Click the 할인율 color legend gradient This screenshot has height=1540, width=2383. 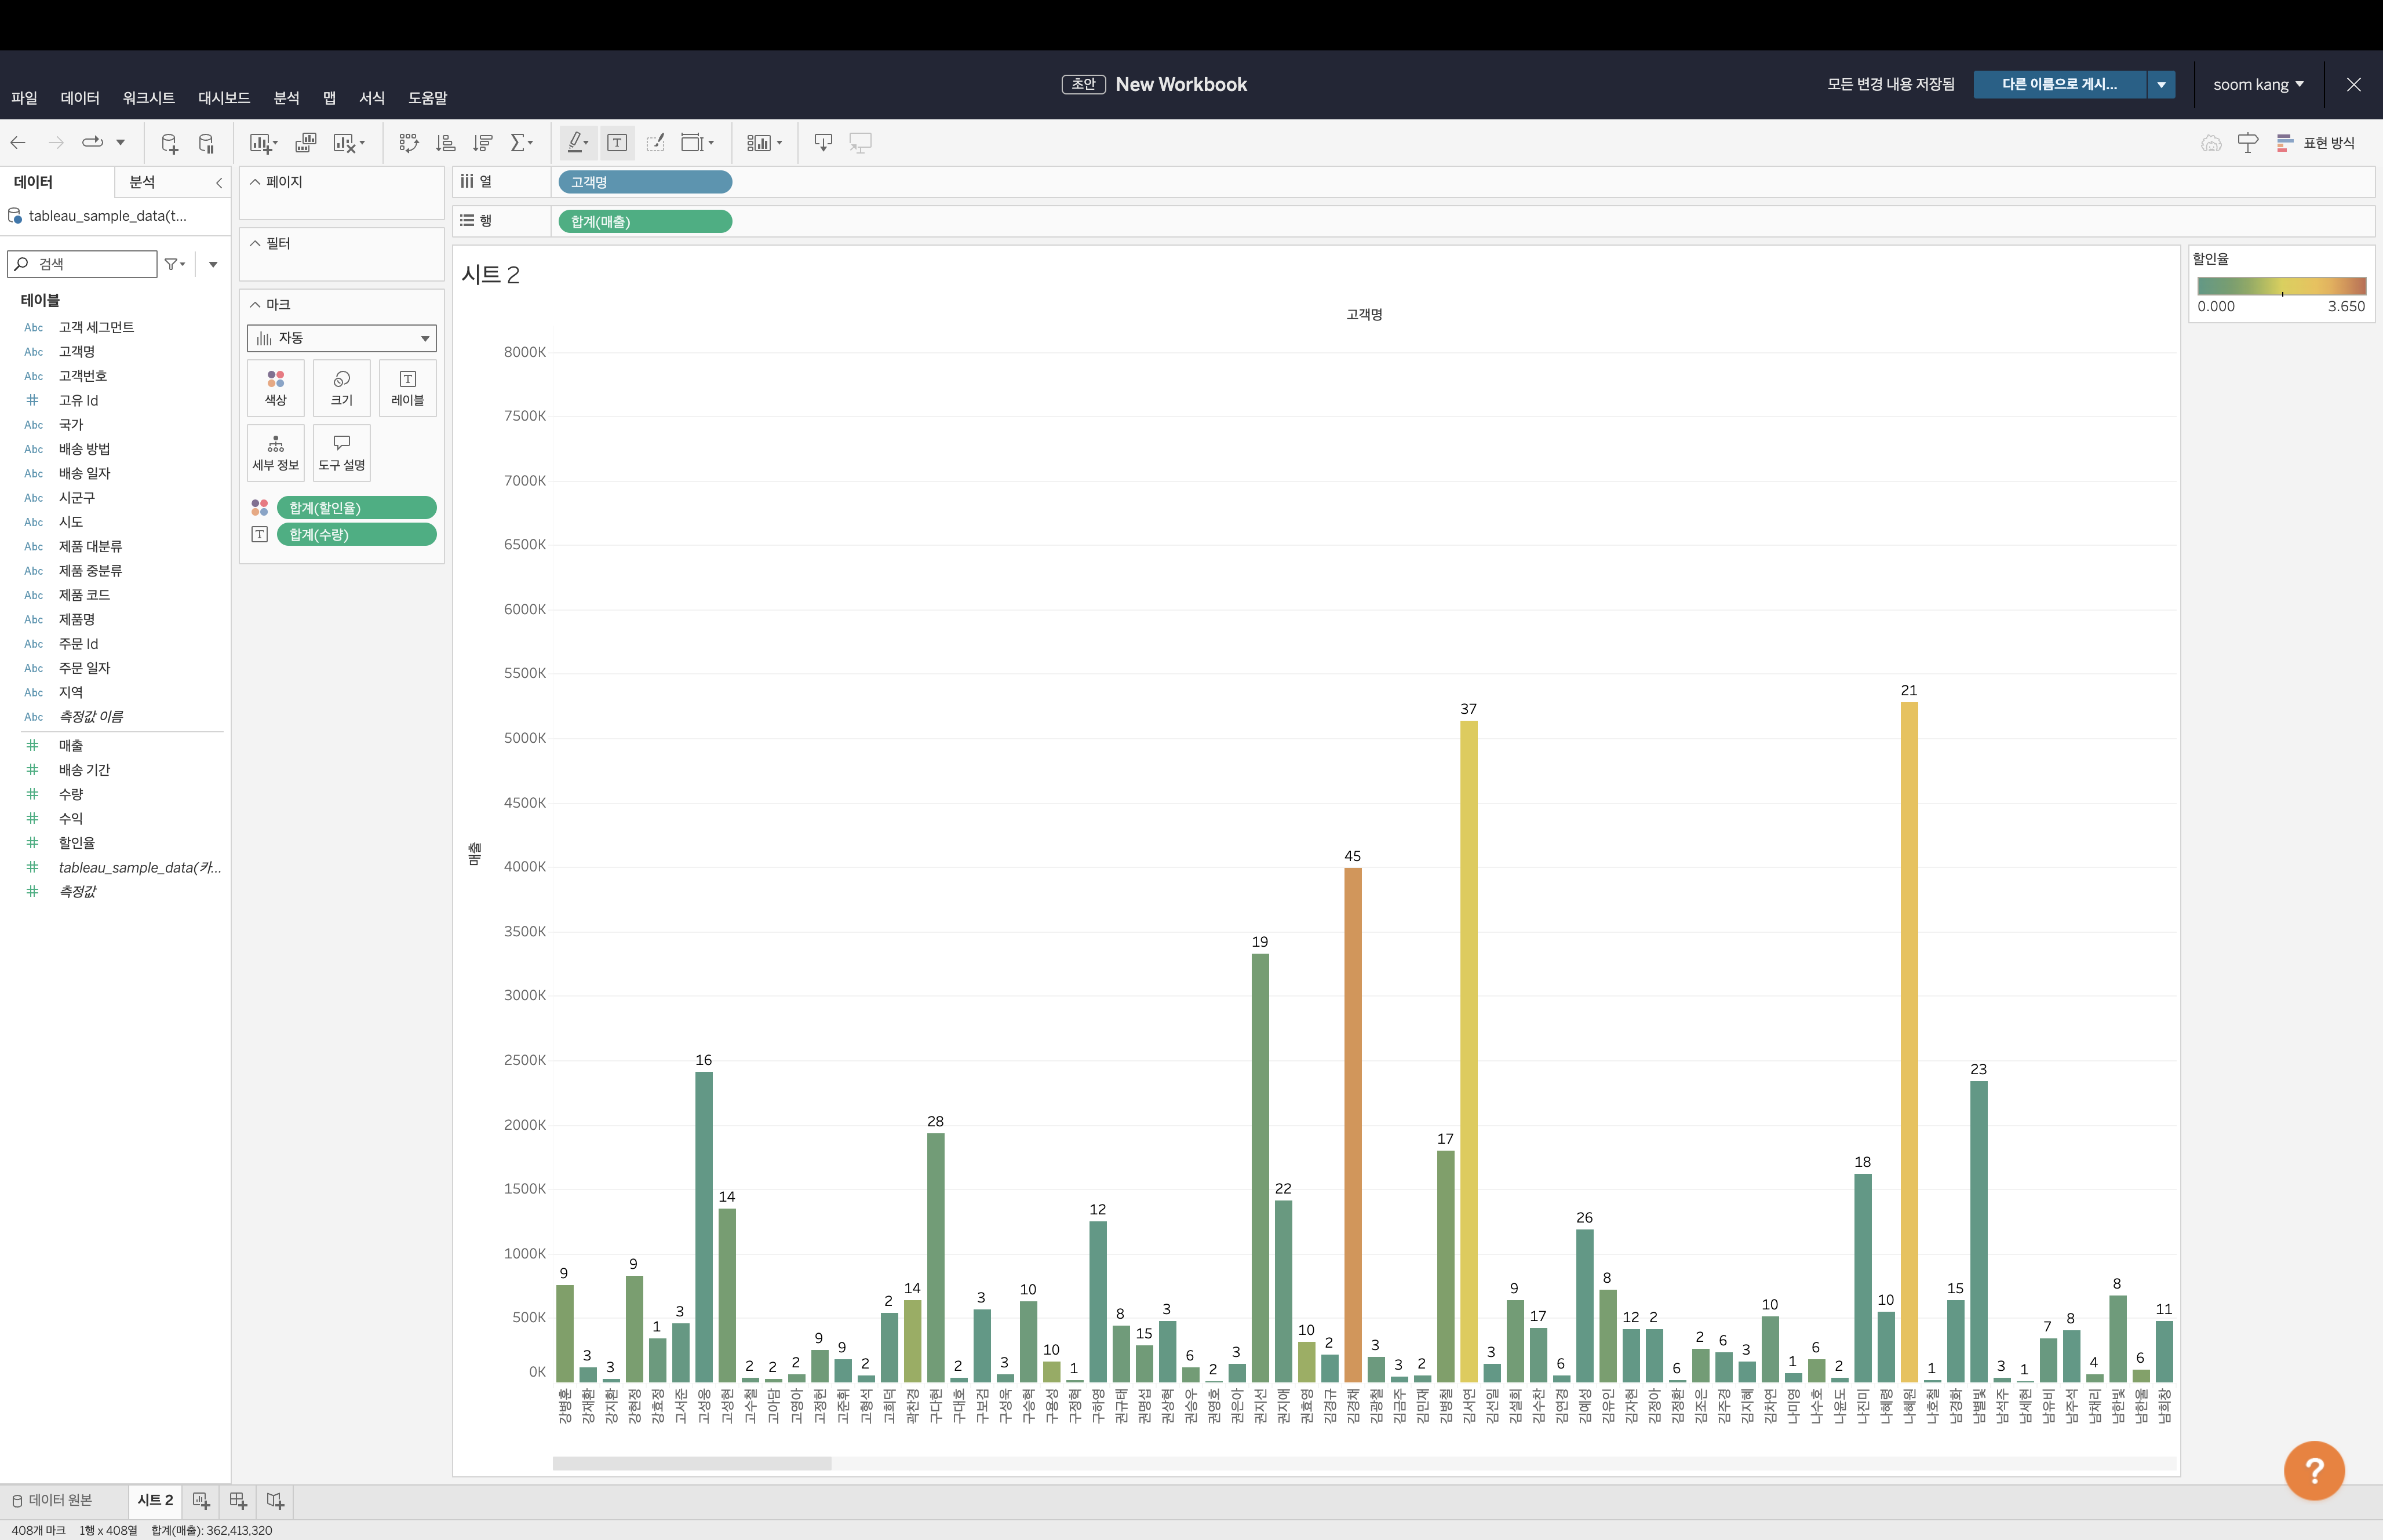(2281, 286)
